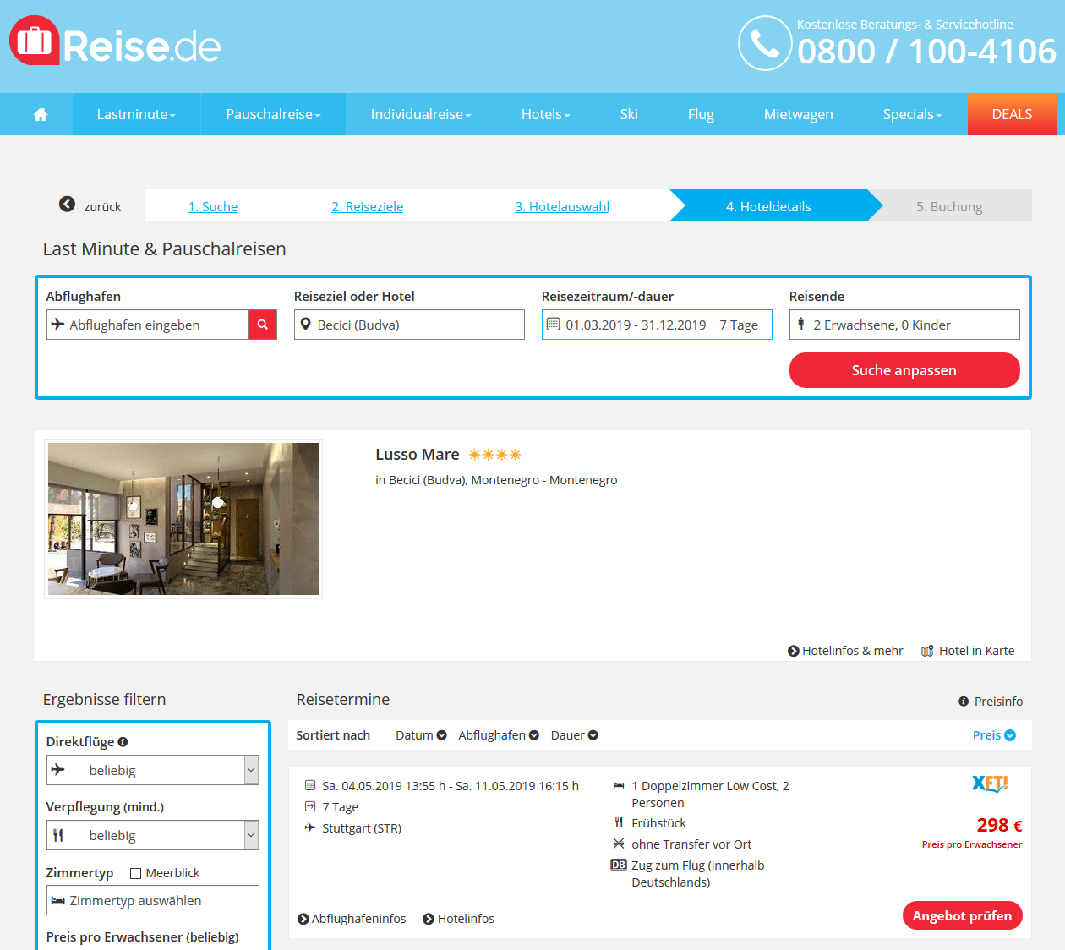
Task: Sort results by Abflughafen
Action: click(499, 735)
